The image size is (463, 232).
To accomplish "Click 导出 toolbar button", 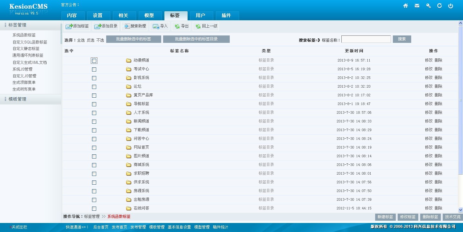I will pyautogui.click(x=181, y=26).
